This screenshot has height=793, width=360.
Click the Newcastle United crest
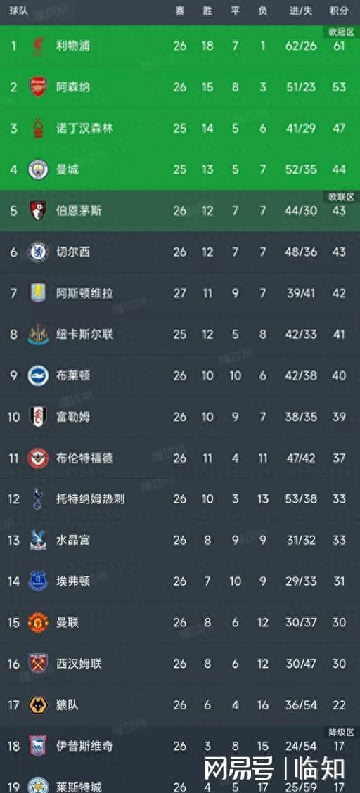coord(38,335)
